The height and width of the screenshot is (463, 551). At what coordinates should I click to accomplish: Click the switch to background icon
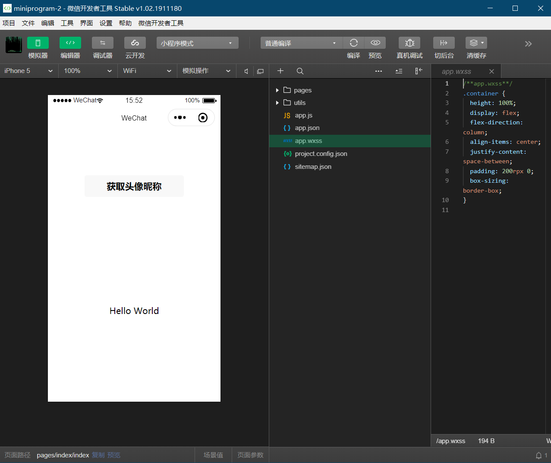(444, 43)
